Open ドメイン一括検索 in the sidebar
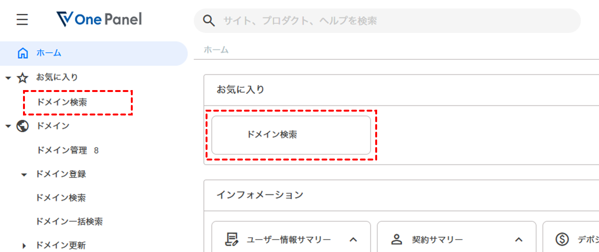 69,221
